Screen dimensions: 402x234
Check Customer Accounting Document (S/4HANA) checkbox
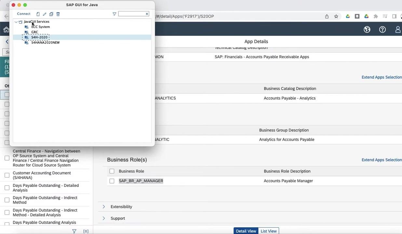coord(7,175)
